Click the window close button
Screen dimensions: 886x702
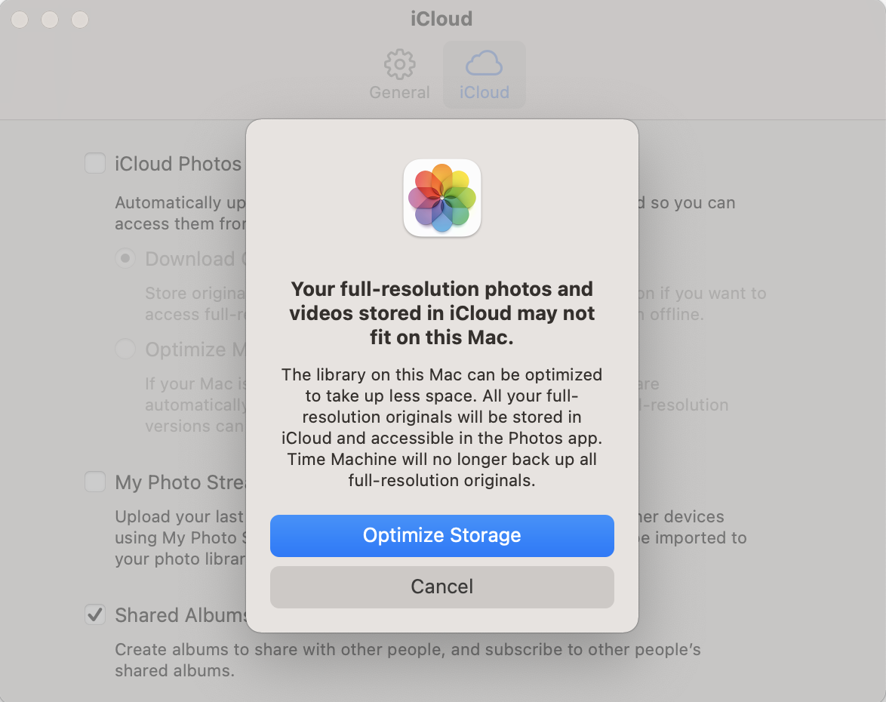20,19
